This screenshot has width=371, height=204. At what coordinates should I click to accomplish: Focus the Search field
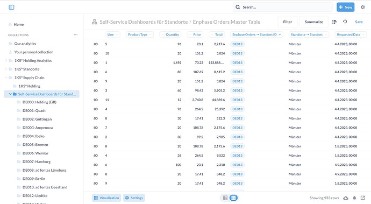tap(283, 7)
